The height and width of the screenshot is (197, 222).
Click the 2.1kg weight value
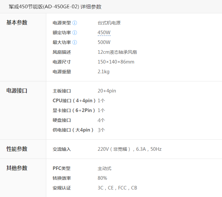click(x=103, y=72)
